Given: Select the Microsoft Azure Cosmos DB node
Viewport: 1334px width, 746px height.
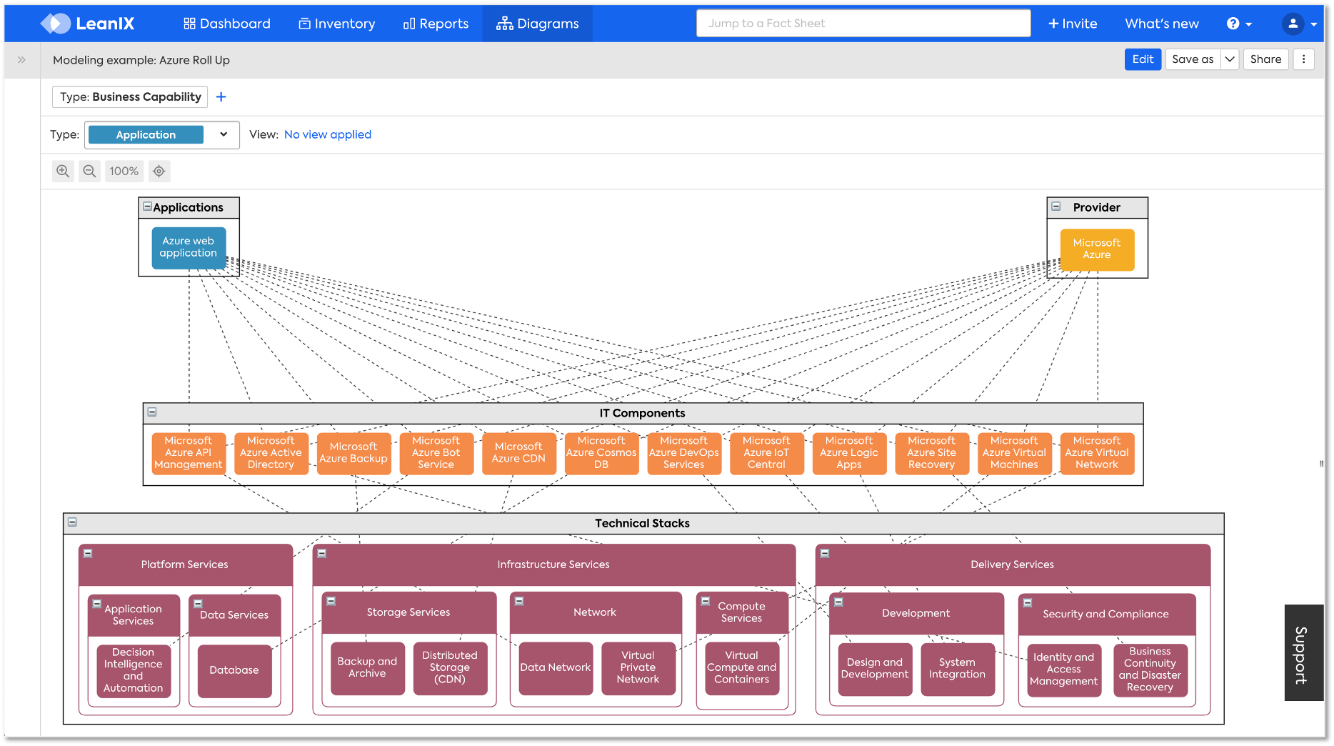Looking at the screenshot, I should point(601,453).
